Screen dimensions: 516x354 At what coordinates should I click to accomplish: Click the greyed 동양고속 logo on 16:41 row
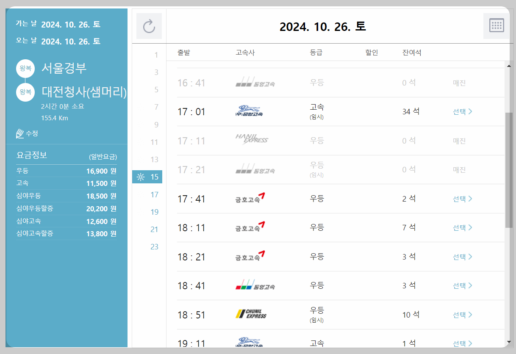pyautogui.click(x=255, y=83)
